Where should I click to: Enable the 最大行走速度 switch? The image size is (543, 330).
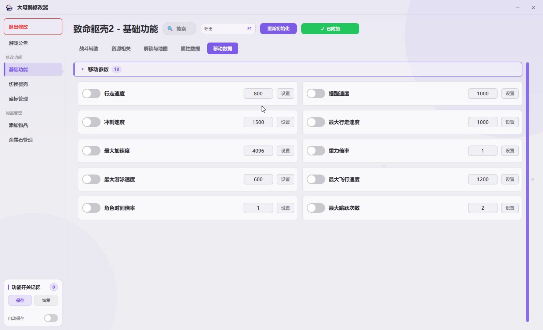pos(316,122)
